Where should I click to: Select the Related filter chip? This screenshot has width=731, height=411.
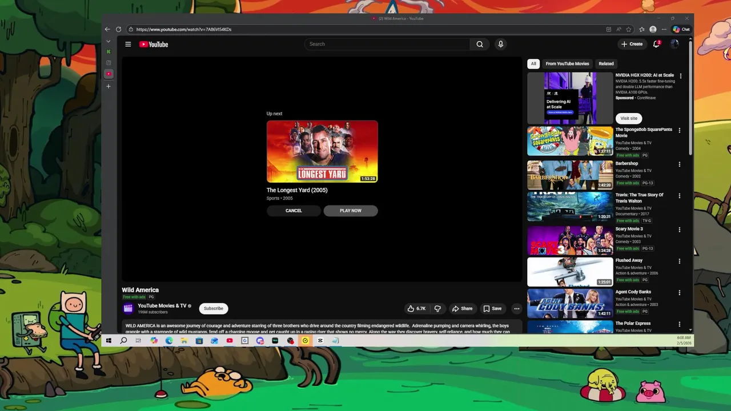[x=606, y=64]
